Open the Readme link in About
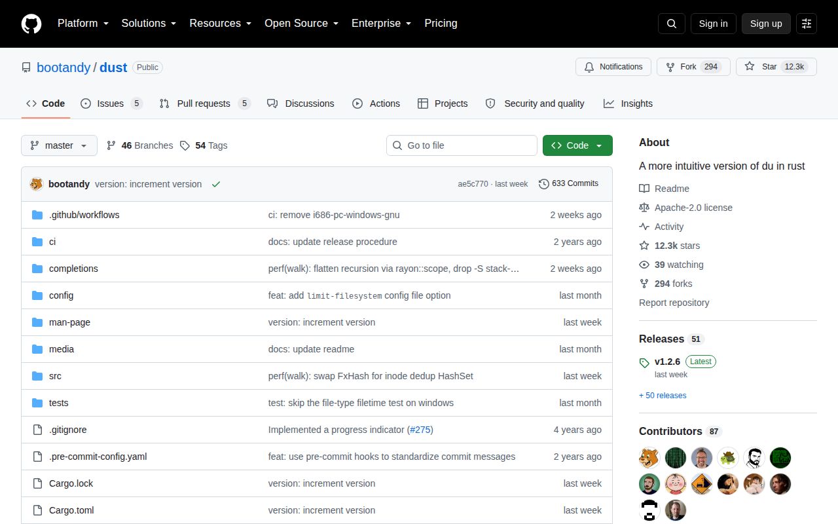This screenshot has height=524, width=838. [x=664, y=189]
